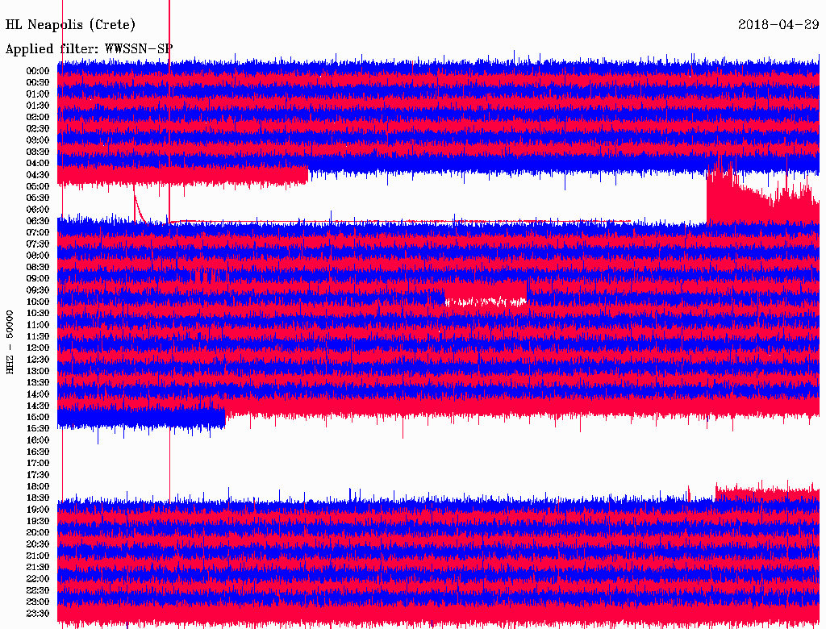Viewport: 826px width, 629px height.
Task: Click the HHZ - 50000 vertical axis label
Action: tap(10, 342)
